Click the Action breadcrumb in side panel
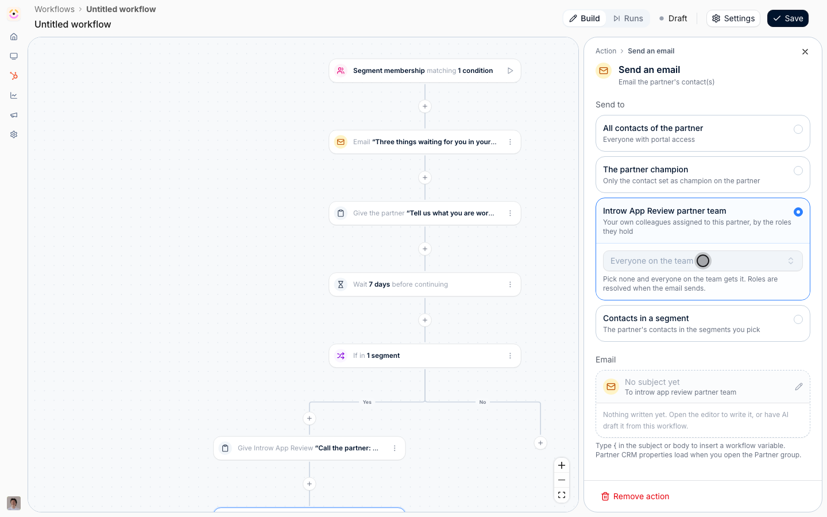The height and width of the screenshot is (517, 827). [x=606, y=51]
